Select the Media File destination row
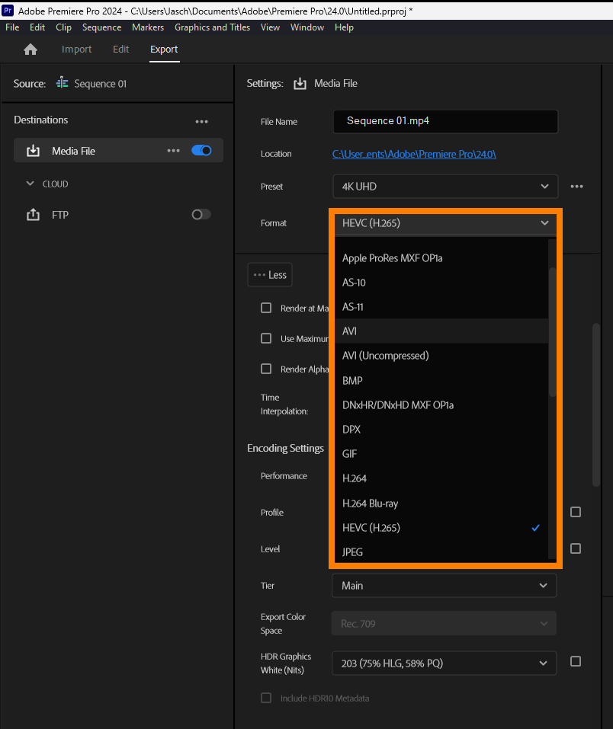 (x=118, y=150)
